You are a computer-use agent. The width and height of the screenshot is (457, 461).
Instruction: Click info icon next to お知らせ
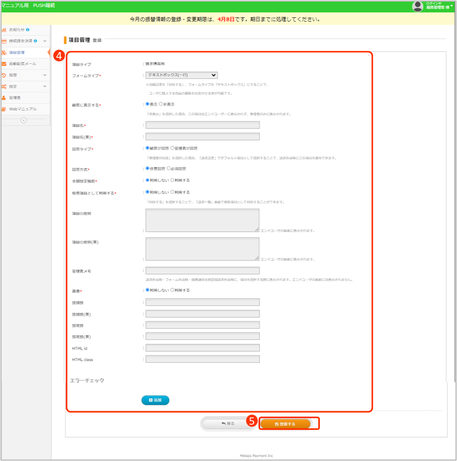point(27,30)
